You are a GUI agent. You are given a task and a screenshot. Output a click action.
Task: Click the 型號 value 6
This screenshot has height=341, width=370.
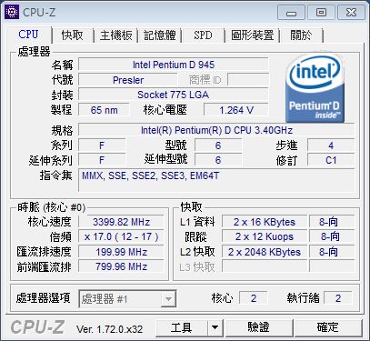pos(218,145)
